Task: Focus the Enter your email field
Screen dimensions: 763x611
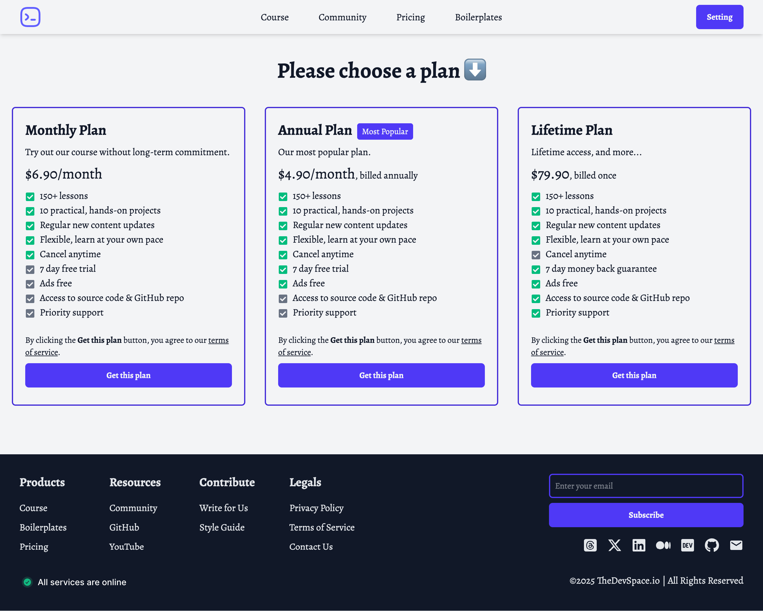Action: point(646,486)
